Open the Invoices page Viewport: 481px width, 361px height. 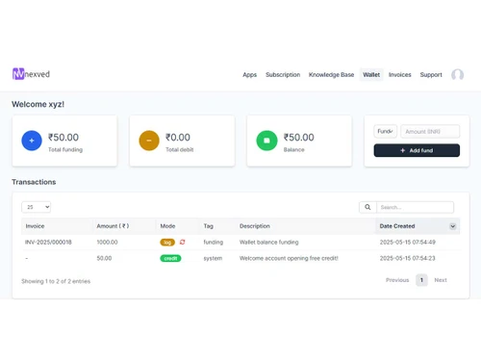coord(400,75)
